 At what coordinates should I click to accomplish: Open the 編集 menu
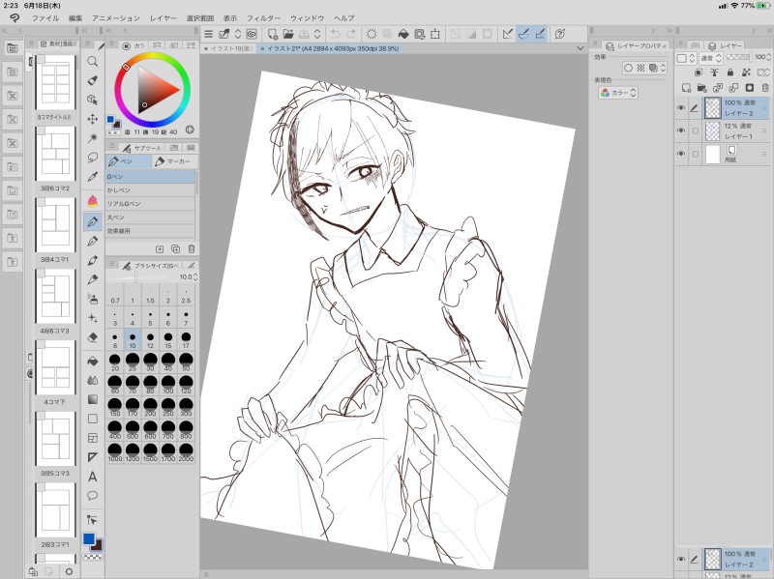tap(75, 18)
